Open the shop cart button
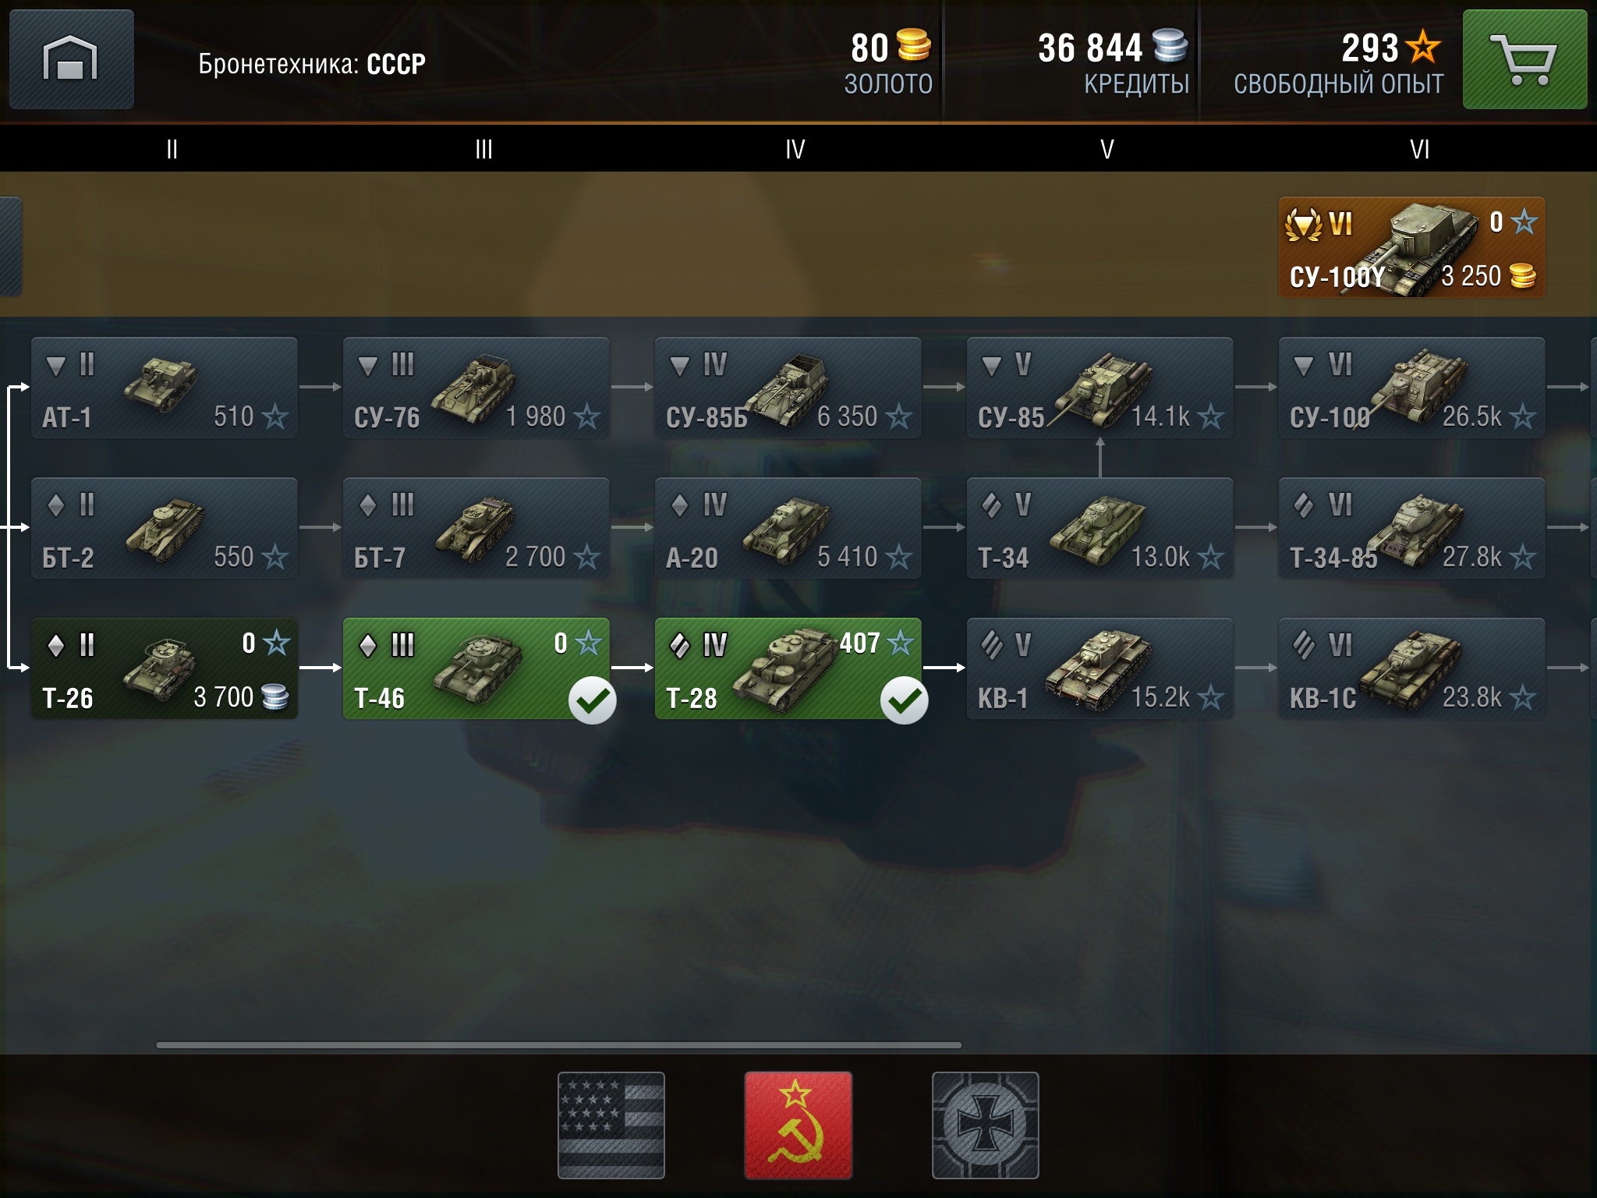This screenshot has width=1597, height=1198. tap(1524, 59)
